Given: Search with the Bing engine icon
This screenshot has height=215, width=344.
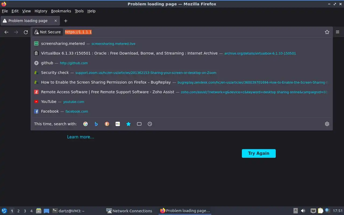Looking at the screenshot, I should [x=96, y=124].
